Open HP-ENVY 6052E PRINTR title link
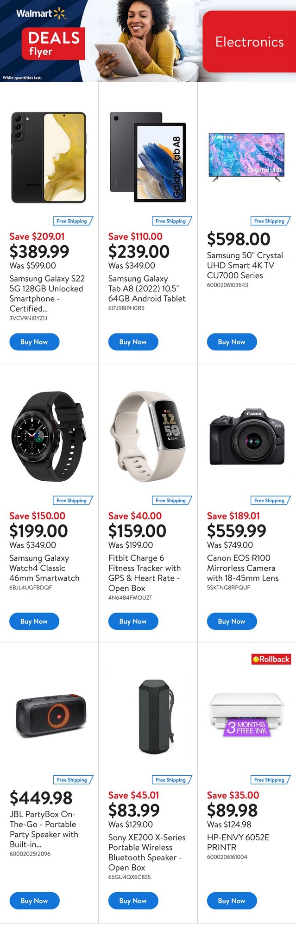The image size is (296, 929). tap(238, 842)
